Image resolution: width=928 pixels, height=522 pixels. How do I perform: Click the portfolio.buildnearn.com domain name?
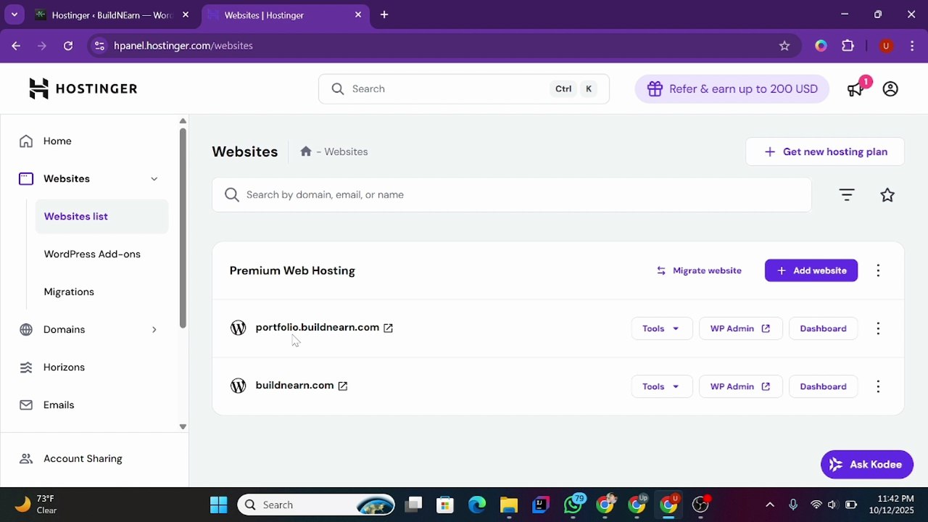point(318,328)
